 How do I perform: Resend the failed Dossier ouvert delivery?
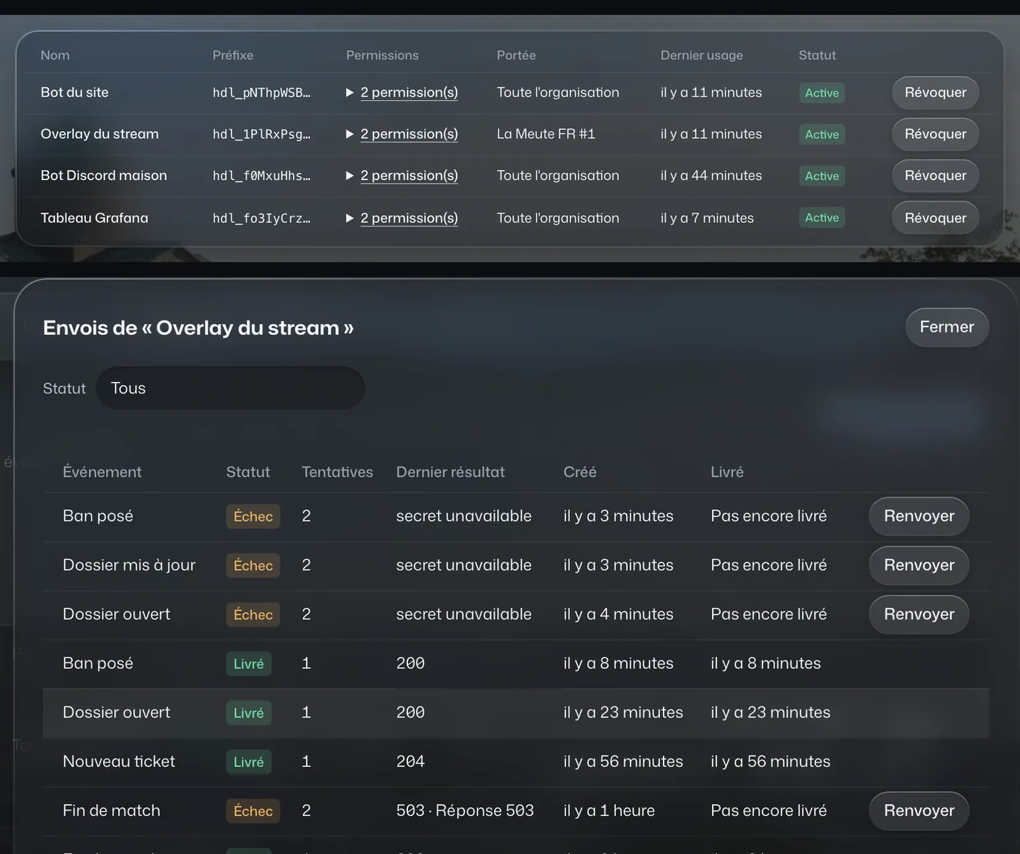pyautogui.click(x=919, y=614)
